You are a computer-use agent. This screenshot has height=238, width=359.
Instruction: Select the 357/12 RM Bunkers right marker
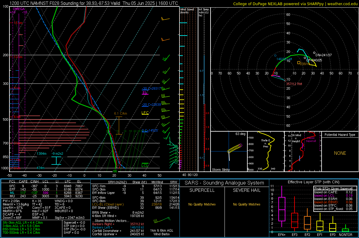285,81
